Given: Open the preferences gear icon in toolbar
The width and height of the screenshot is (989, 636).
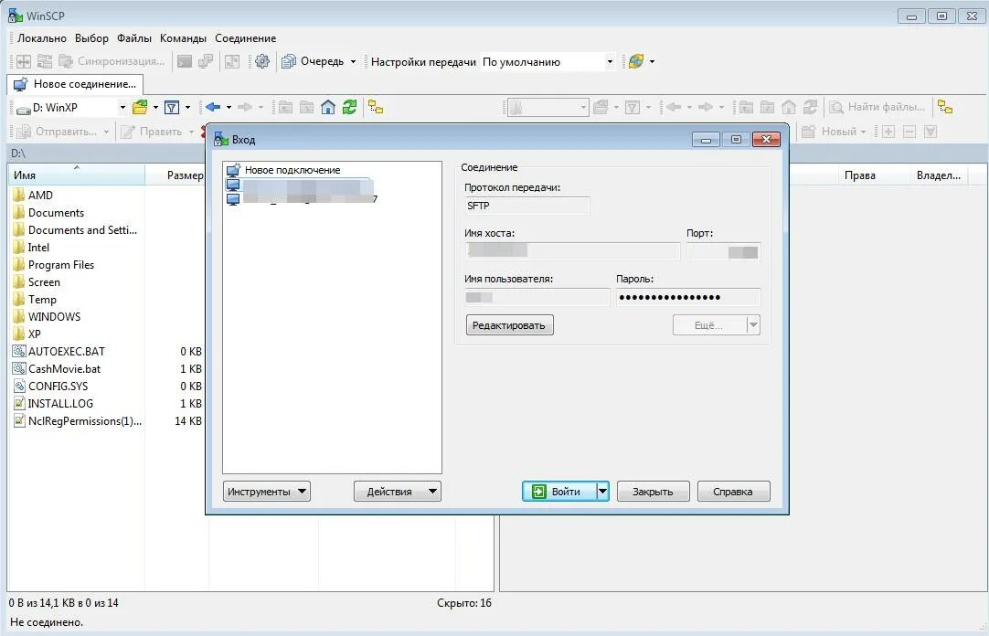Looking at the screenshot, I should point(261,61).
